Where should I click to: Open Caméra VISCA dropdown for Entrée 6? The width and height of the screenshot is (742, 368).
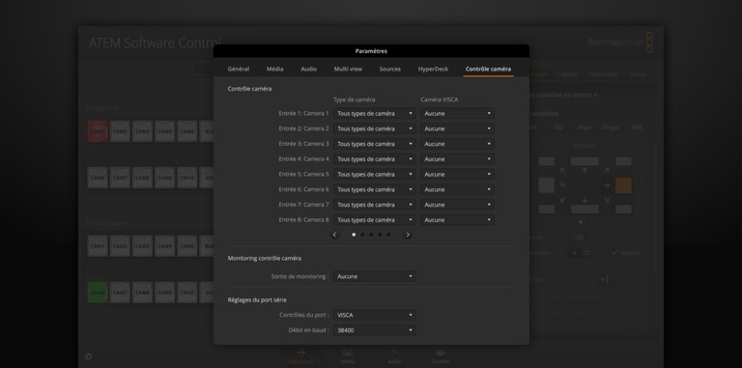458,189
